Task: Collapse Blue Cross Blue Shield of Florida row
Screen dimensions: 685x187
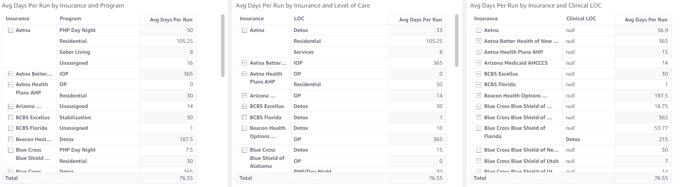Action: [479, 128]
